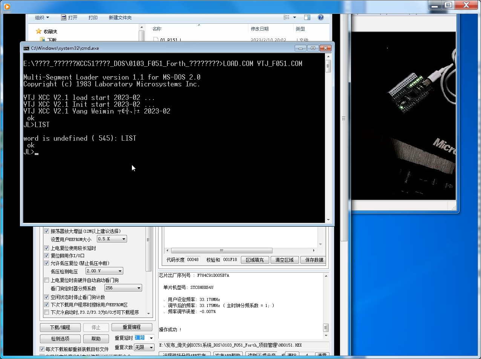Toggle 空闲状态时停止看门狗计数 checkbox
481x359 pixels.
(47, 297)
